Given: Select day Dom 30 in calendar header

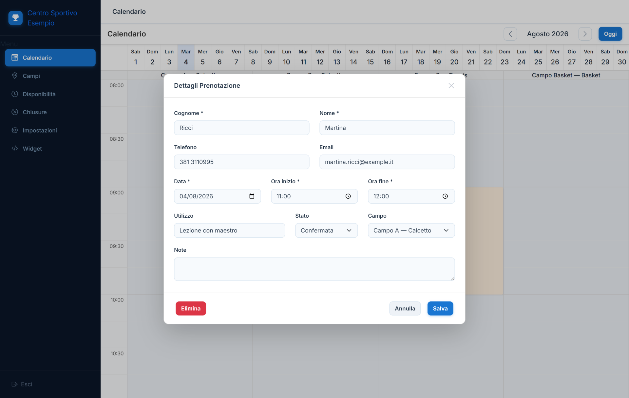Looking at the screenshot, I should pos(622,57).
